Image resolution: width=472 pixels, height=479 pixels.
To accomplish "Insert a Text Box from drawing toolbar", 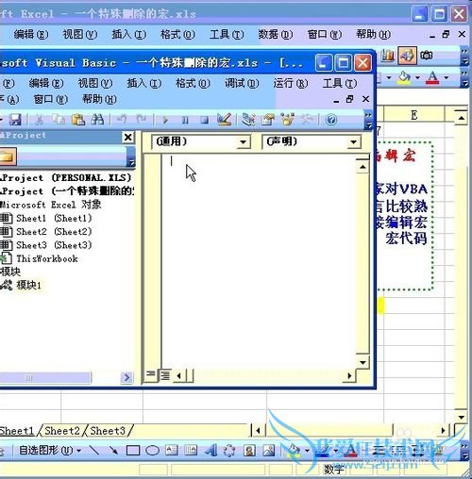I will click(x=172, y=451).
